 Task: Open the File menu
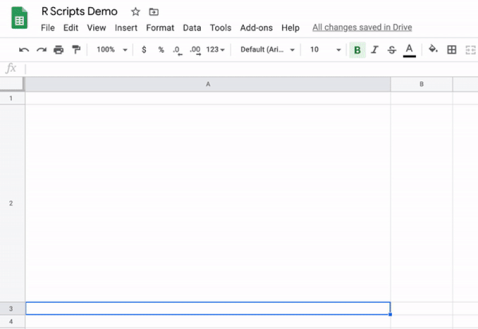[48, 27]
